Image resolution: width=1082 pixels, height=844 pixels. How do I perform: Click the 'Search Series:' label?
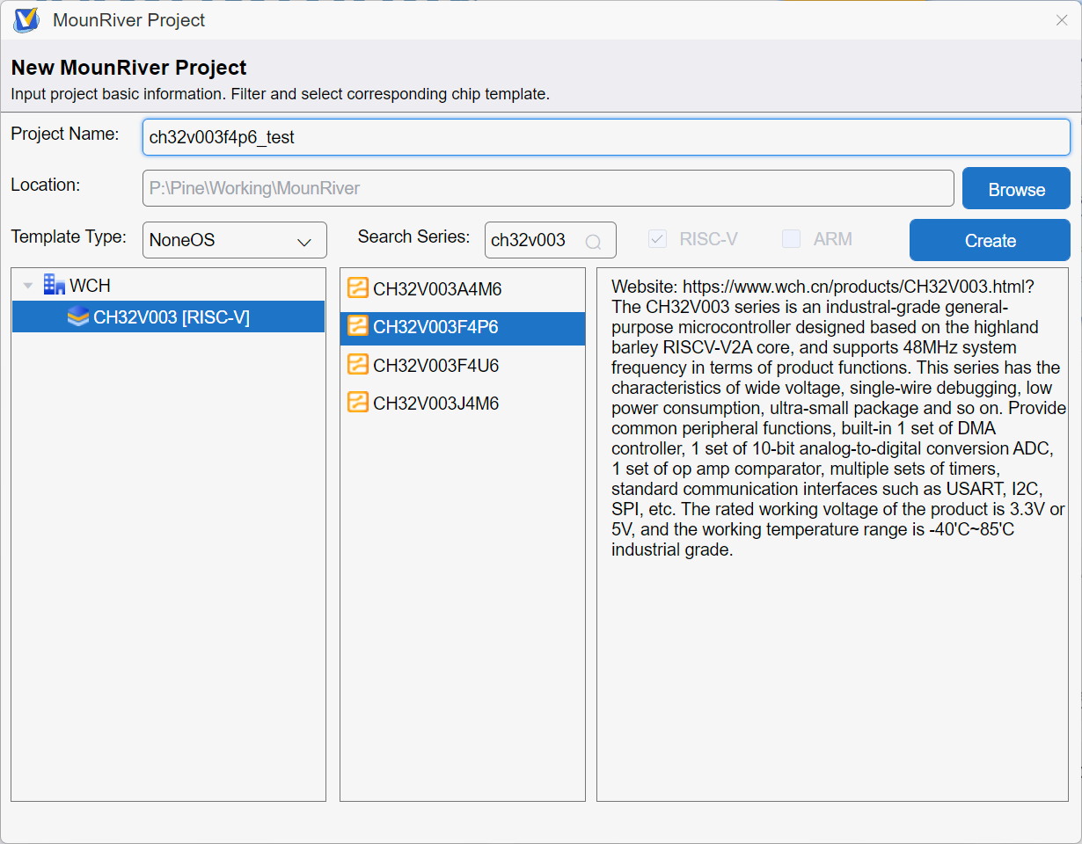pos(414,236)
